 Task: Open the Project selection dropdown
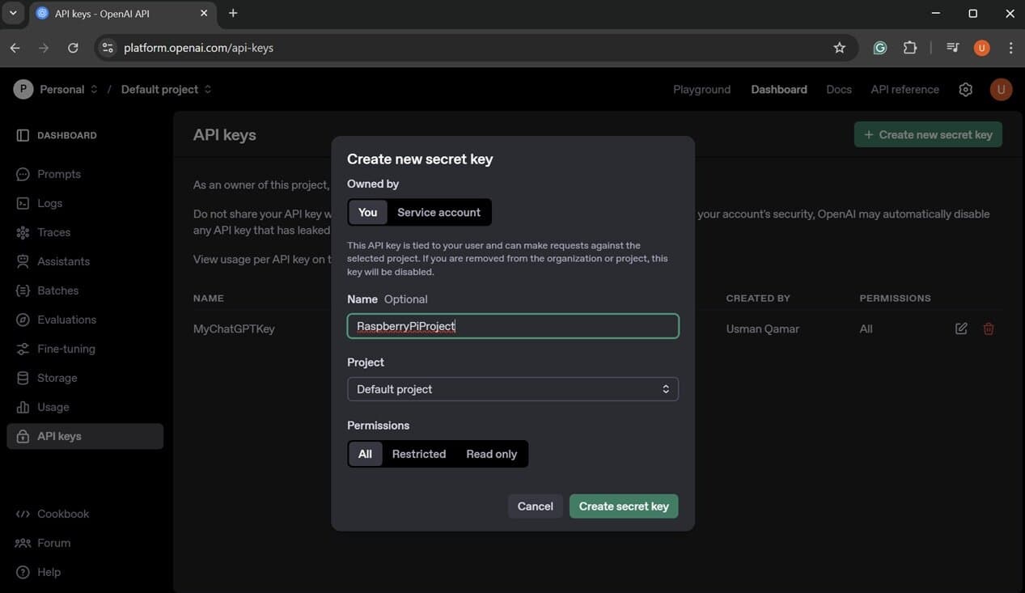coord(513,389)
